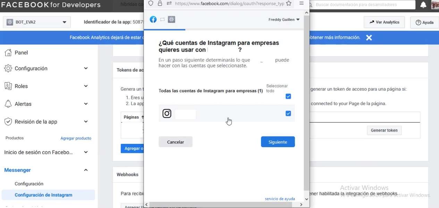This screenshot has height=208, width=439.
Task: Click the Revisión de la app shield icon
Action: pos(8,122)
